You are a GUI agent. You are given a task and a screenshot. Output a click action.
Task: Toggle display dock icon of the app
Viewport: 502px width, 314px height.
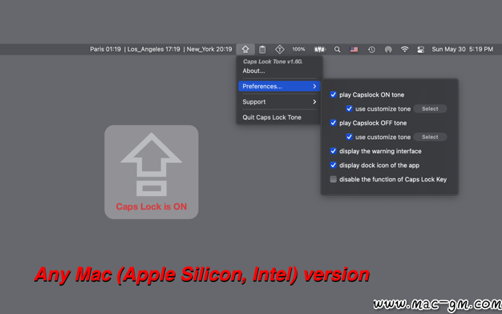pos(334,165)
